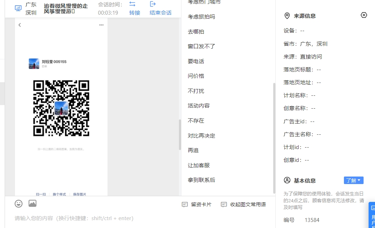Go back with the arrow in image preview
375x228 pixels.
20,25
